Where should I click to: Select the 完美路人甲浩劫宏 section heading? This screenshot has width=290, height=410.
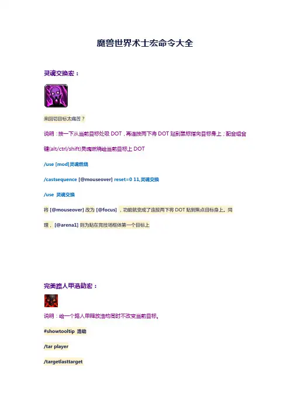click(x=70, y=286)
